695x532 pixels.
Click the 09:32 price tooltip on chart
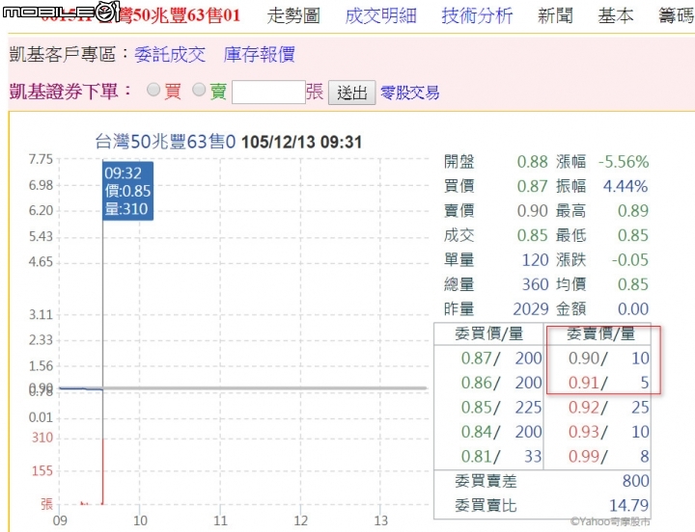click(127, 191)
